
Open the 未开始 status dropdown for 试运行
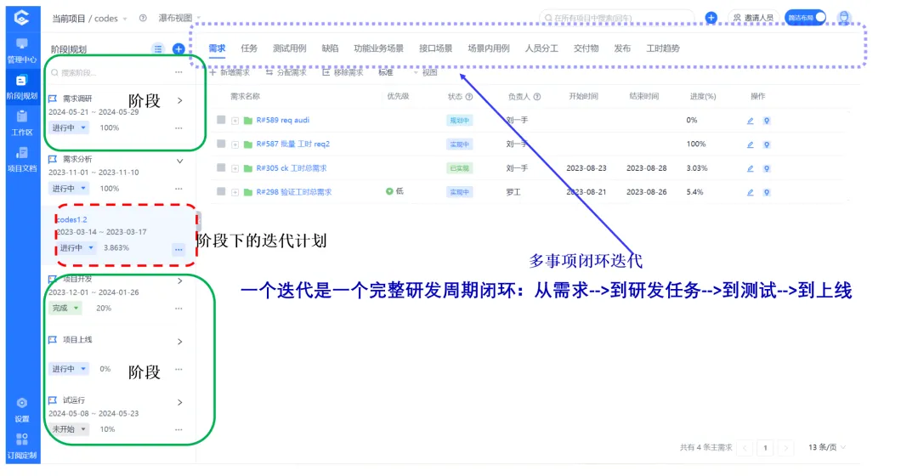69,429
